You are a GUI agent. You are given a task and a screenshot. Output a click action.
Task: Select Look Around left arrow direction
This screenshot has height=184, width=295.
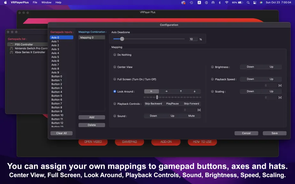click(x=151, y=91)
